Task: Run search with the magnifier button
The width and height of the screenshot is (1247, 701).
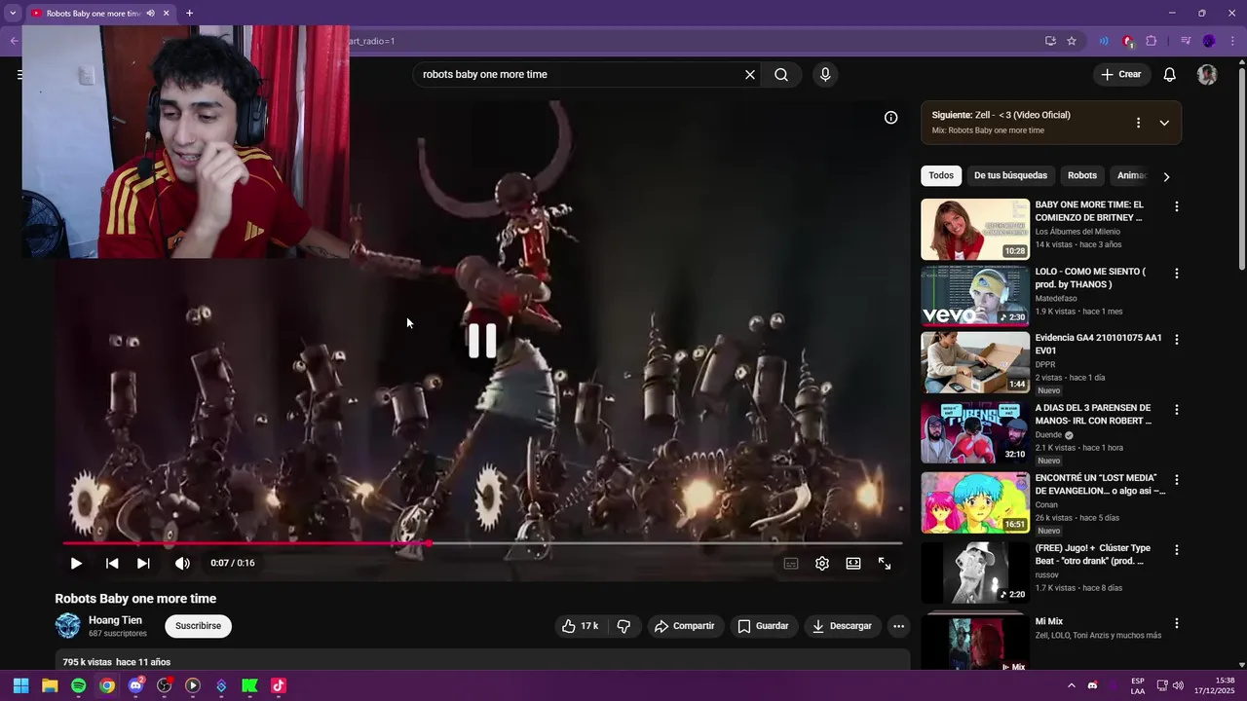Action: [x=781, y=75]
